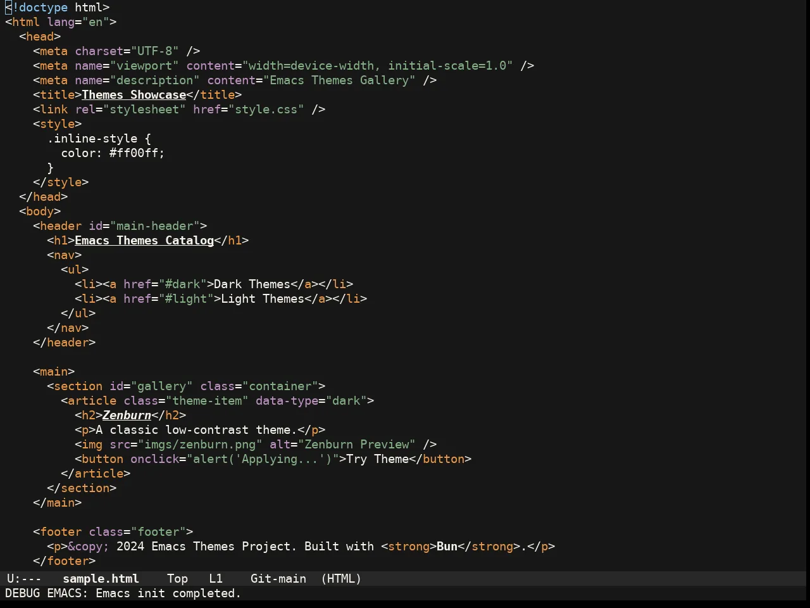Screen dimensions: 810x608
Task: Click '2024 Emacs Themes Project.' footer text
Action: [207, 547]
